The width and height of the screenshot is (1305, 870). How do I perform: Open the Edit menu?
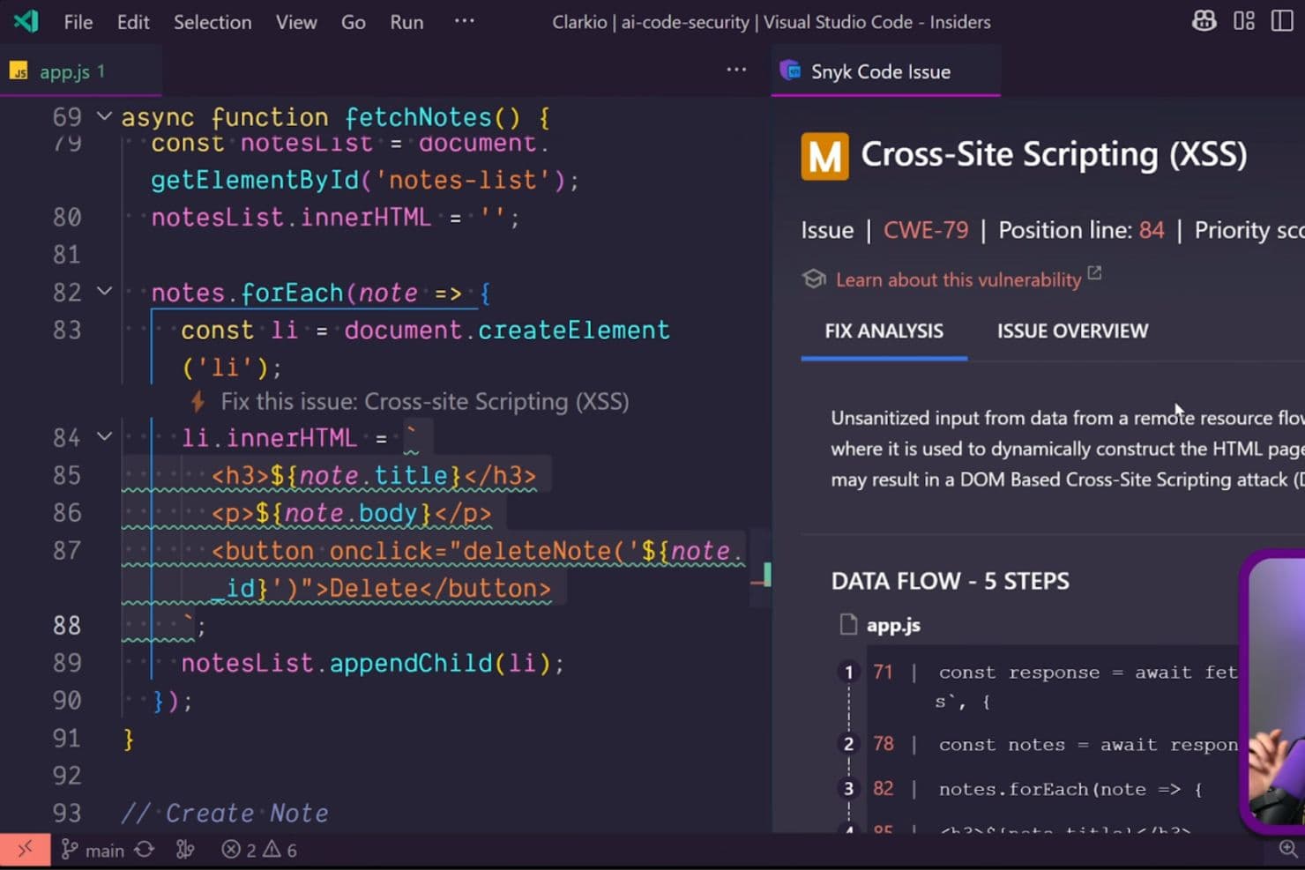click(x=133, y=22)
